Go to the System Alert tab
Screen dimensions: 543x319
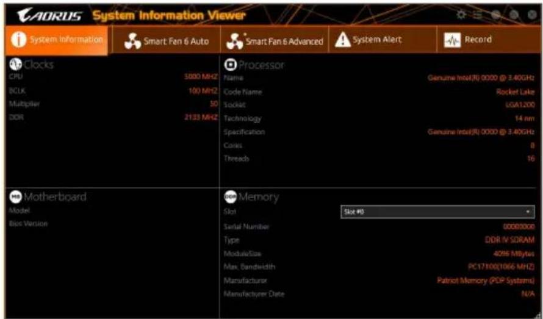383,40
